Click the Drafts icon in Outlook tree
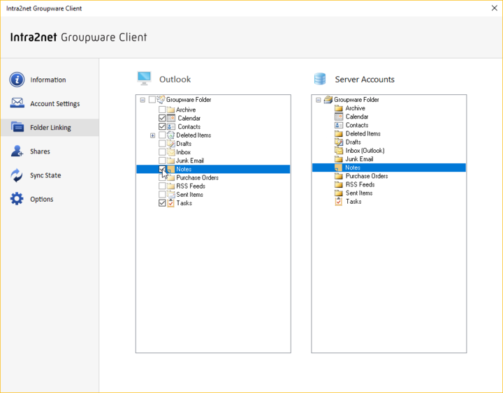The image size is (503, 393). [x=171, y=144]
